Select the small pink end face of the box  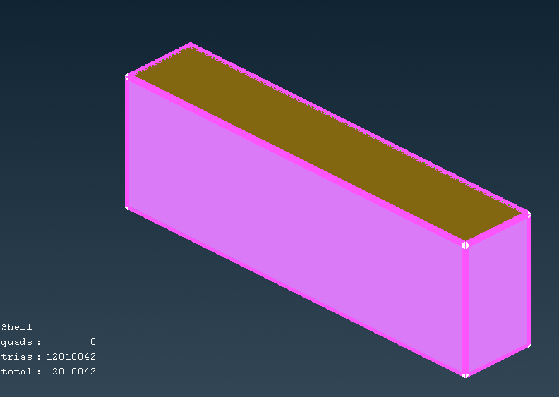pos(498,295)
